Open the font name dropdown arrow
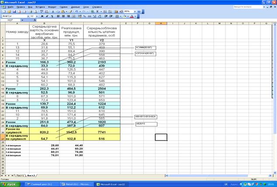The image size is (277, 187). pos(28,16)
